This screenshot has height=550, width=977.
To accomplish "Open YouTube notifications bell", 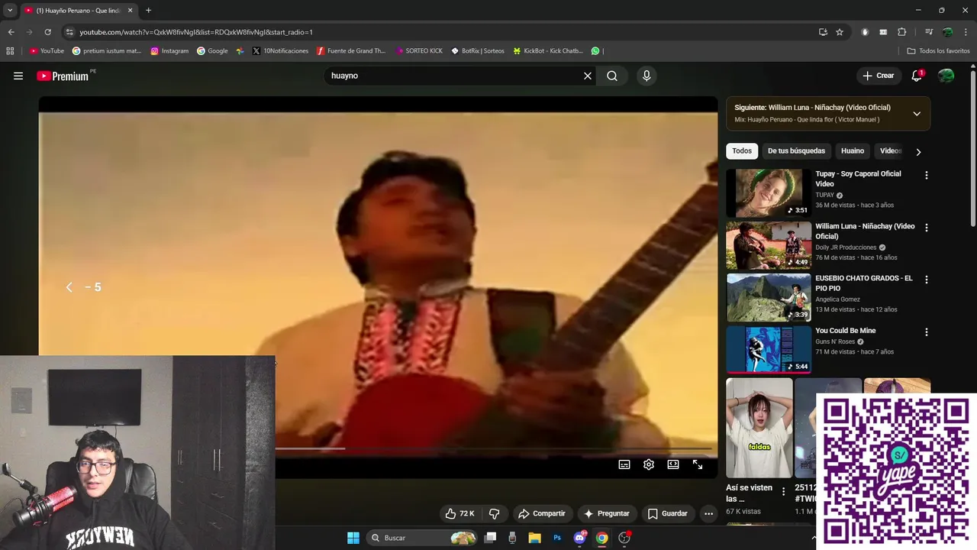I will click(917, 76).
